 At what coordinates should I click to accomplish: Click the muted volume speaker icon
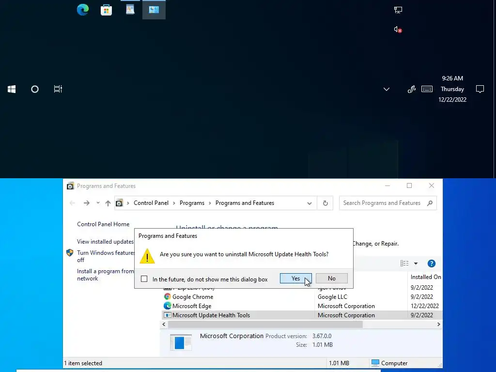point(398,30)
